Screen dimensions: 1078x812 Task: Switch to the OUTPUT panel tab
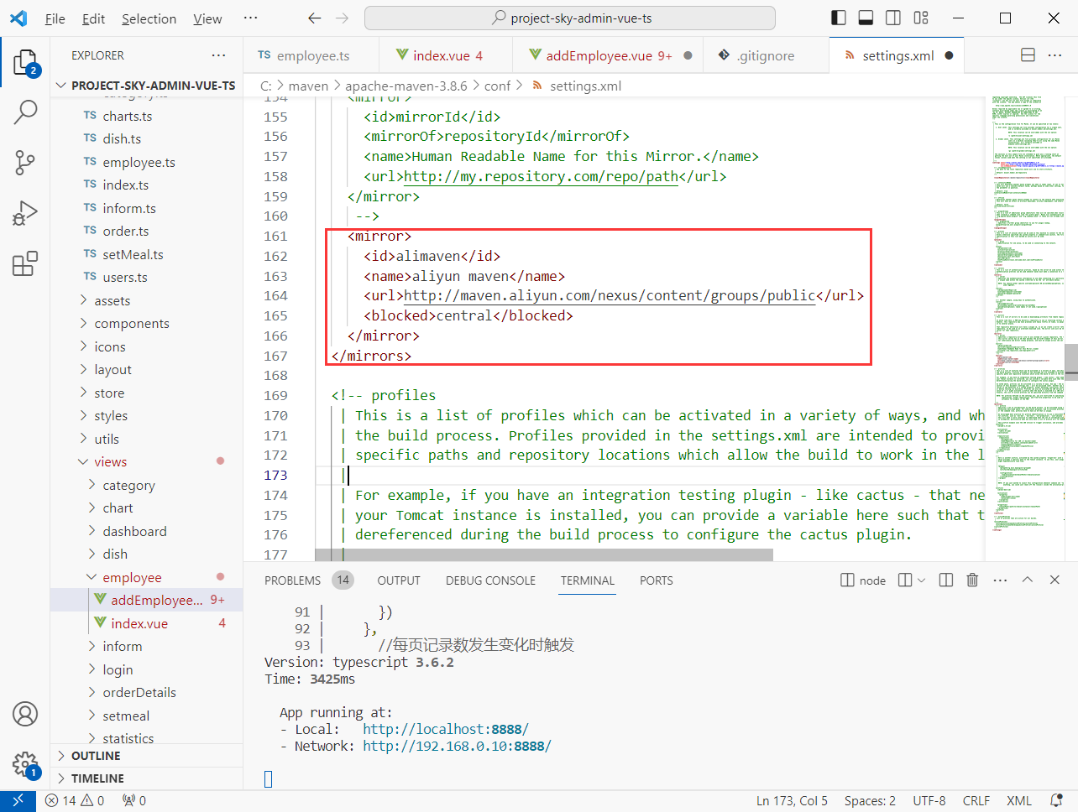click(399, 580)
